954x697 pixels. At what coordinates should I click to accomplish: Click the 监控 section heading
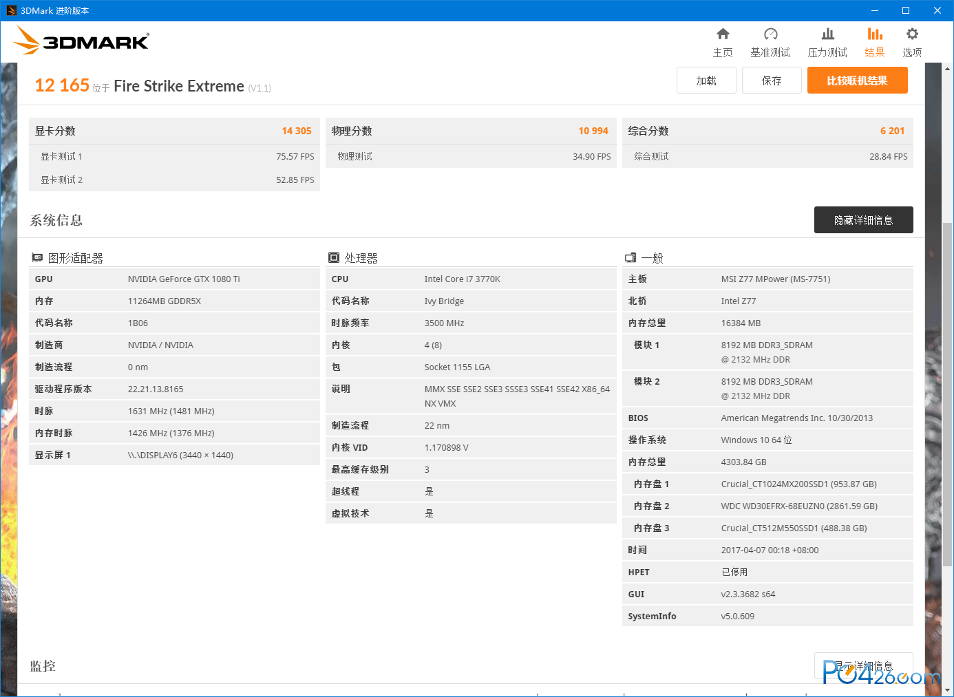click(x=43, y=666)
